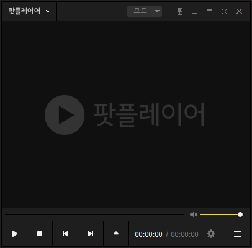The width and height of the screenshot is (252, 248).
Task: Mute audio with the speaker icon
Action: (x=193, y=214)
